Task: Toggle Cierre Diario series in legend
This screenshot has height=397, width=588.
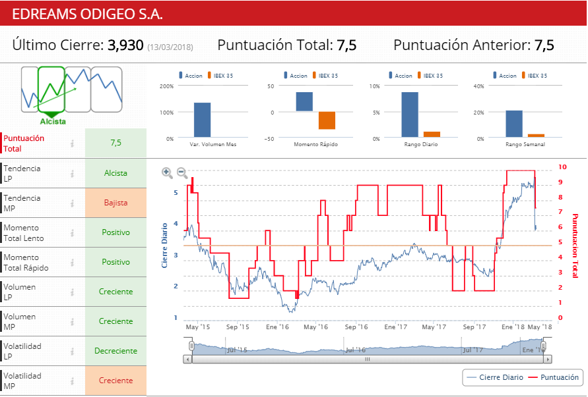Action: coord(496,377)
